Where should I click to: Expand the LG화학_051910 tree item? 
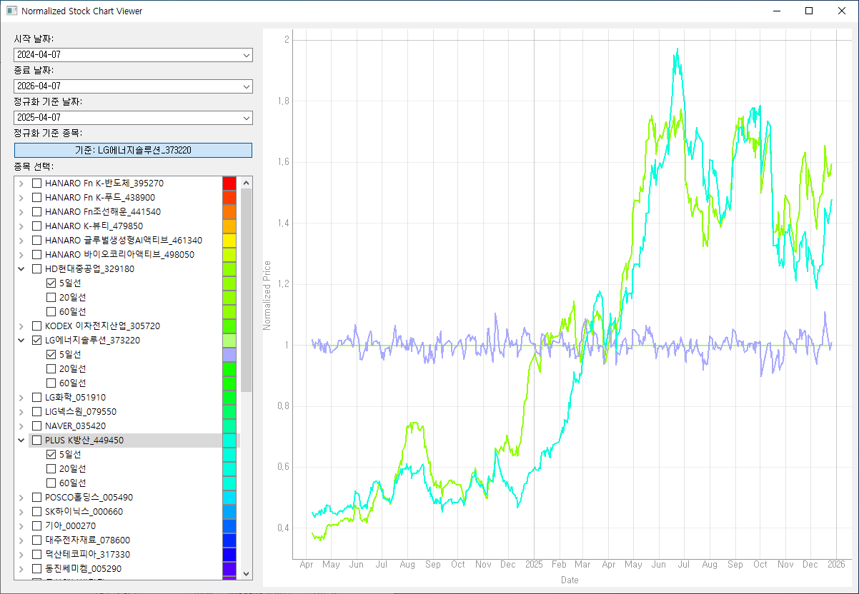tap(21, 397)
